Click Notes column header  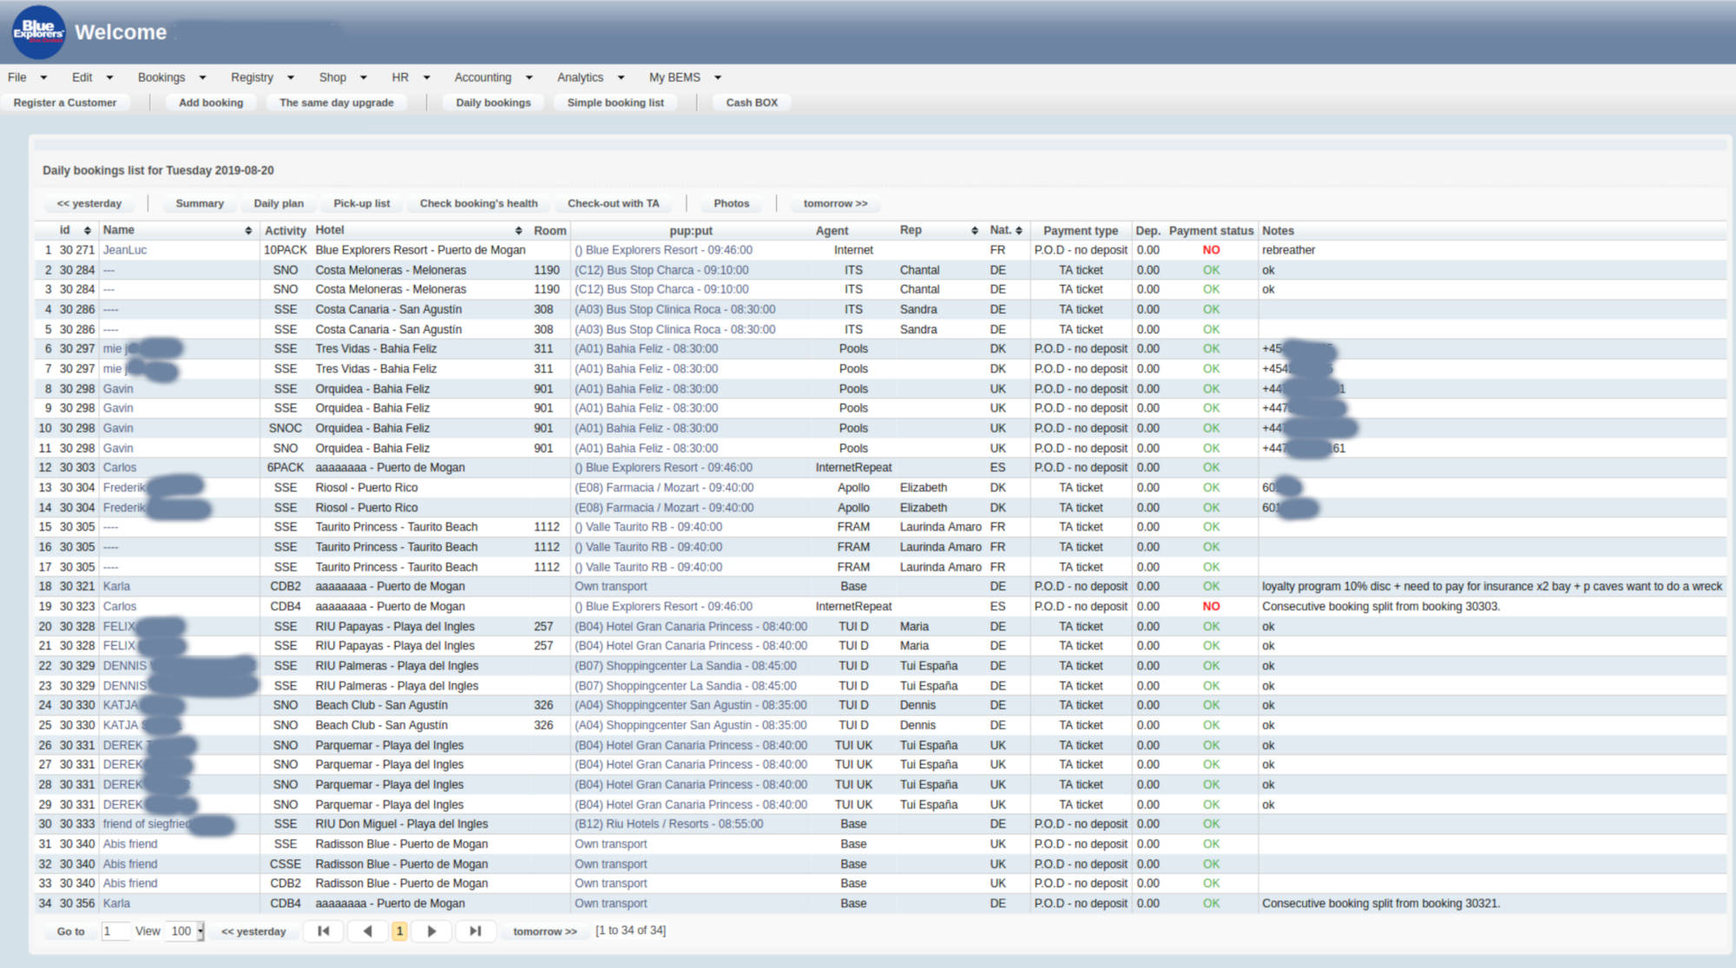(1278, 231)
